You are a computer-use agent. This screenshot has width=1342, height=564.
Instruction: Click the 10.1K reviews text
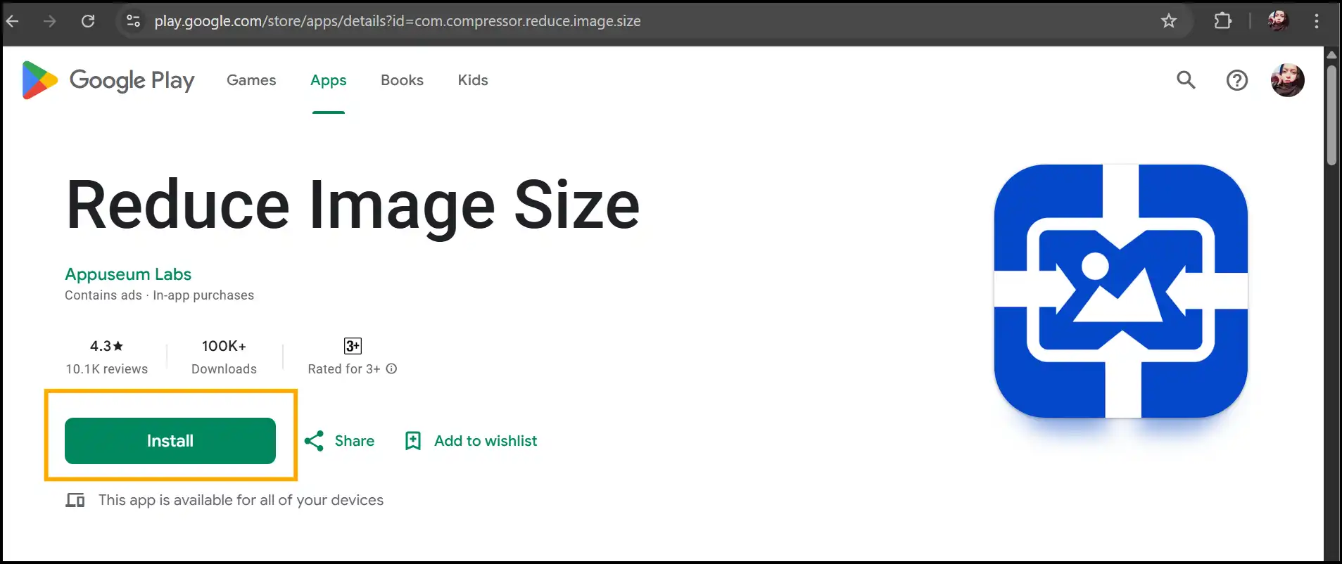(107, 369)
